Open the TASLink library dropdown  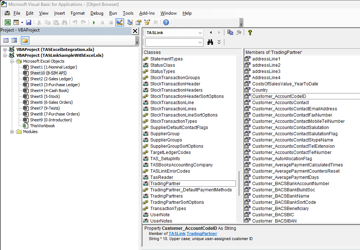(200, 33)
